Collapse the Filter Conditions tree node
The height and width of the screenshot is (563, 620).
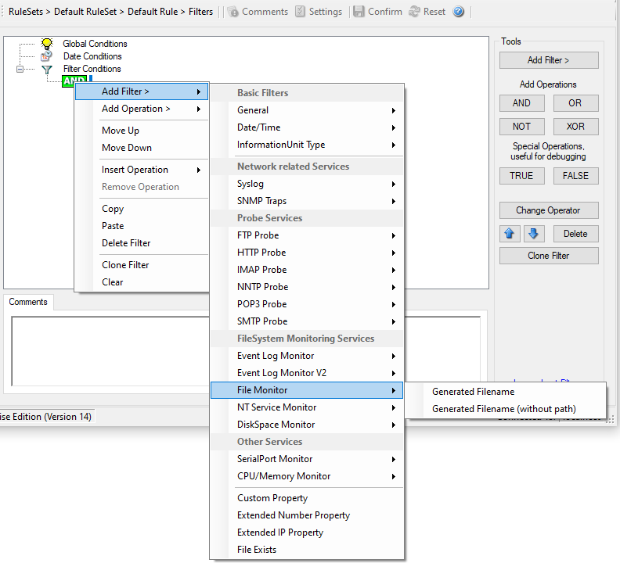[x=20, y=69]
